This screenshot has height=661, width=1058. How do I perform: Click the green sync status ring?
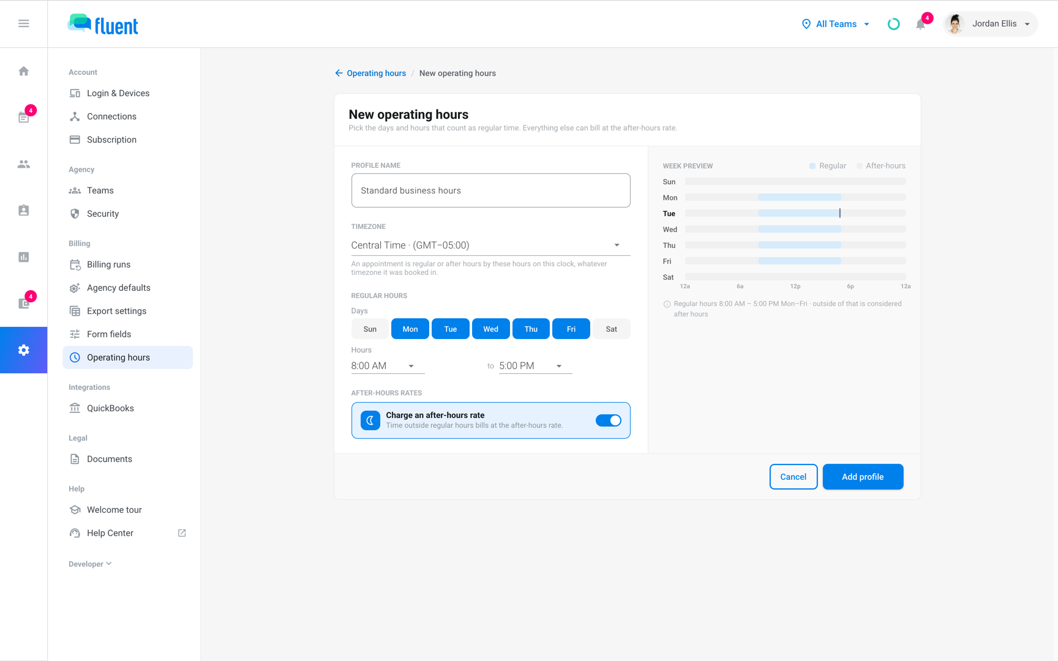pyautogui.click(x=893, y=24)
